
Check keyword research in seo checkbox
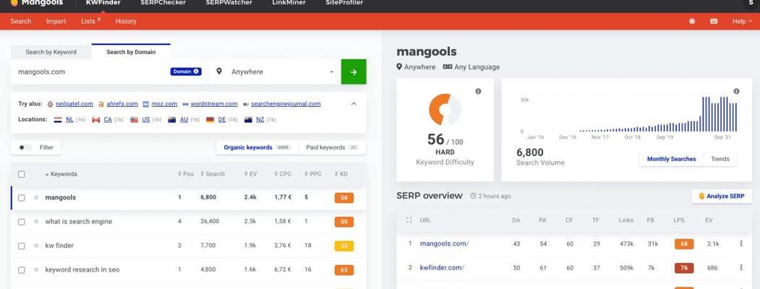click(21, 269)
